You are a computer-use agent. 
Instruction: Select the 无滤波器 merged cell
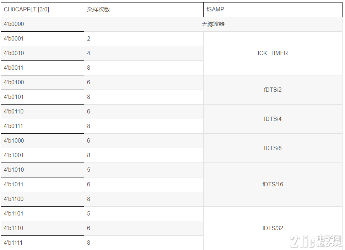point(213,24)
